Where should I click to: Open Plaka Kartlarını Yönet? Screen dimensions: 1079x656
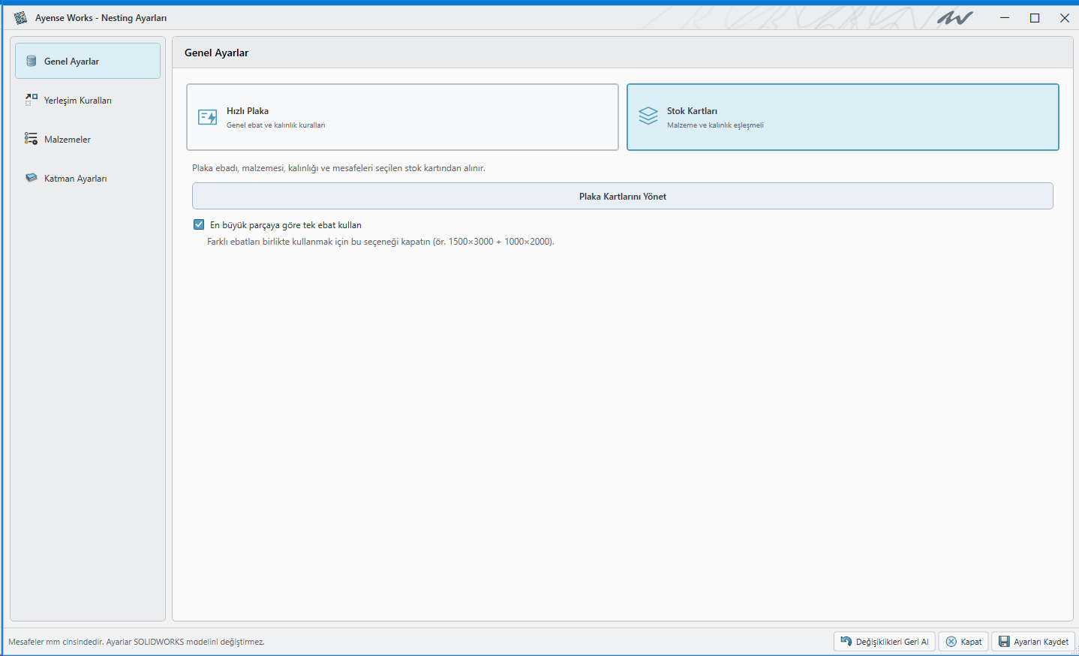(x=623, y=196)
